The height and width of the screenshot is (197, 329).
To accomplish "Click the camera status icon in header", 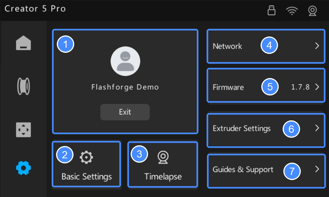I will (312, 11).
